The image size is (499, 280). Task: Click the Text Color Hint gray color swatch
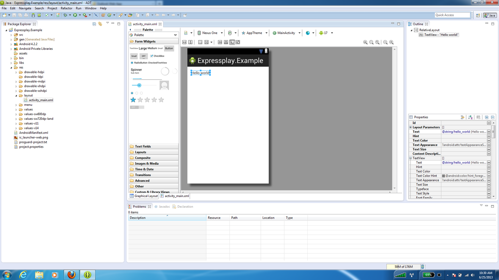443,176
